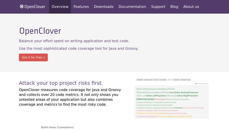Click EitherGenerator in the top risks cloud
This screenshot has width=229, height=129.
click(x=146, y=99)
